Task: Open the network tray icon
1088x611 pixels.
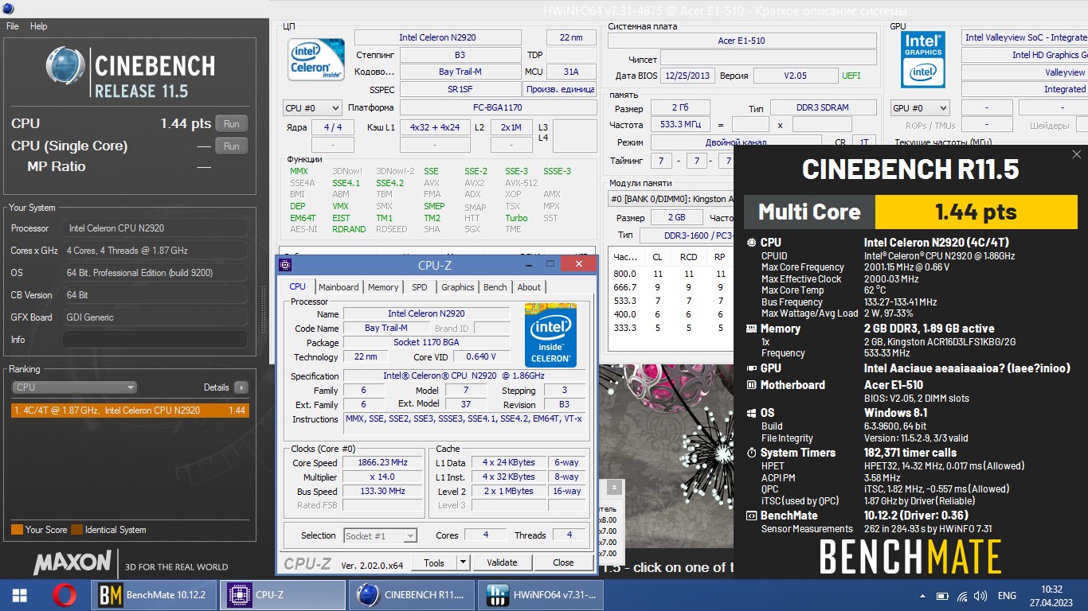Action: (x=963, y=596)
